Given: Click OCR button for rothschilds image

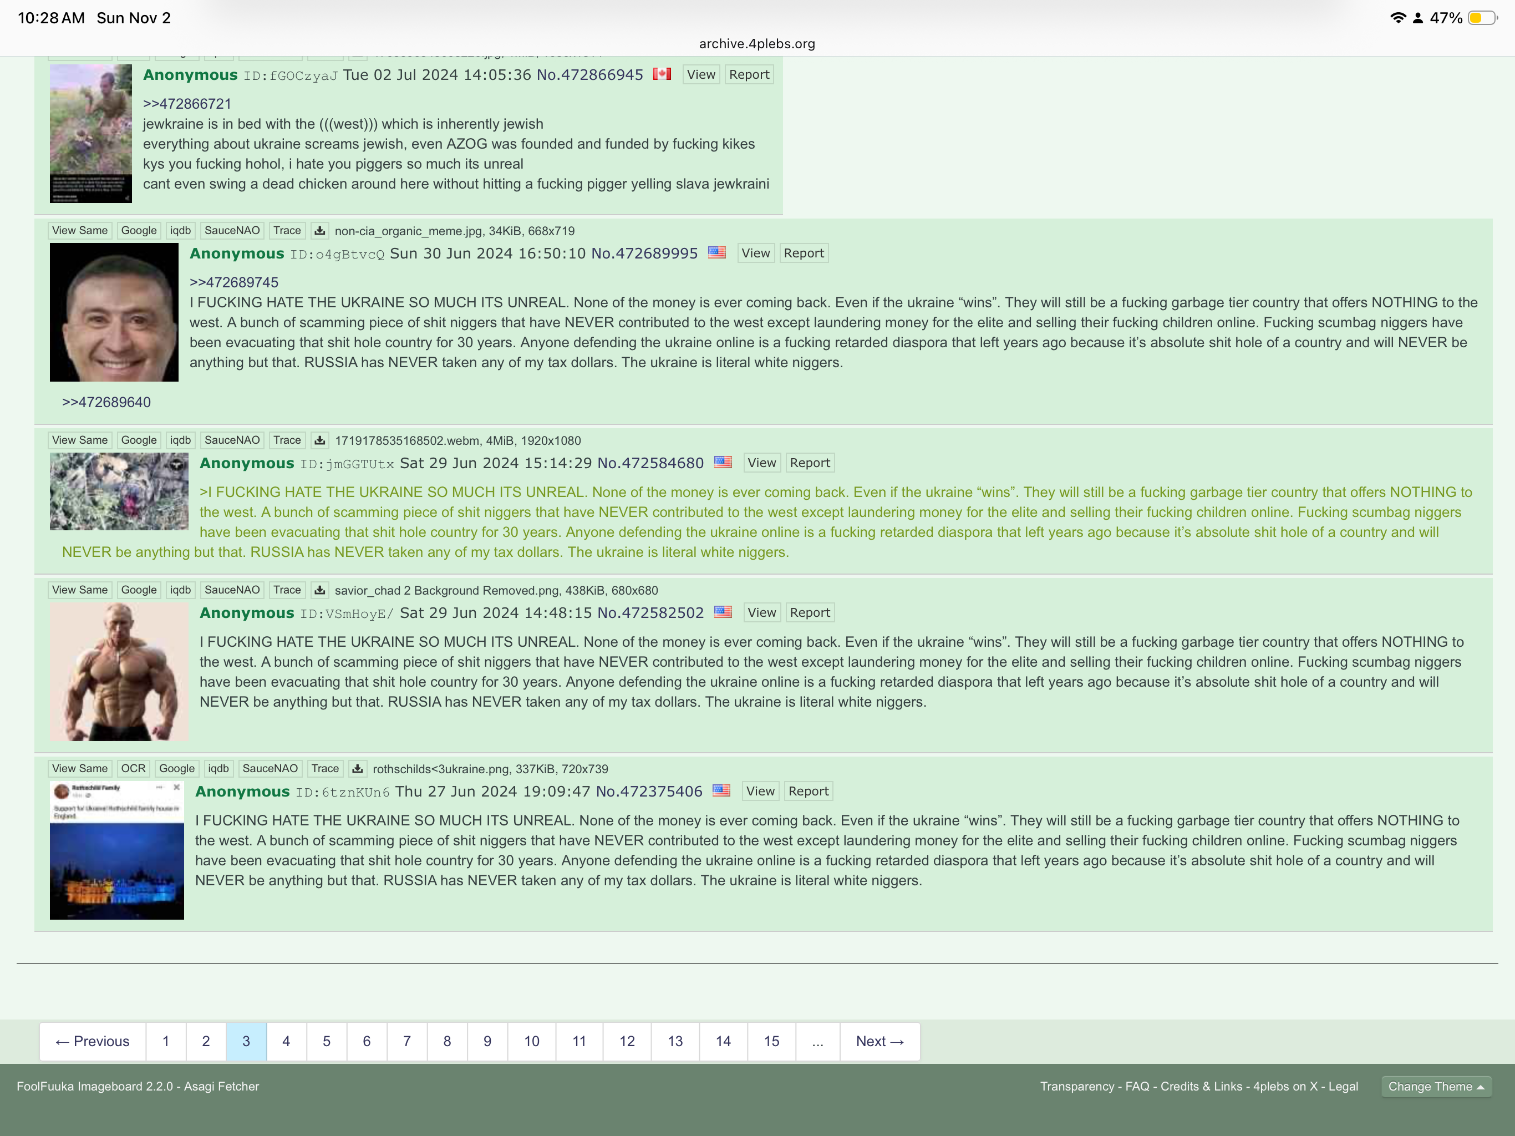Looking at the screenshot, I should click(x=133, y=769).
